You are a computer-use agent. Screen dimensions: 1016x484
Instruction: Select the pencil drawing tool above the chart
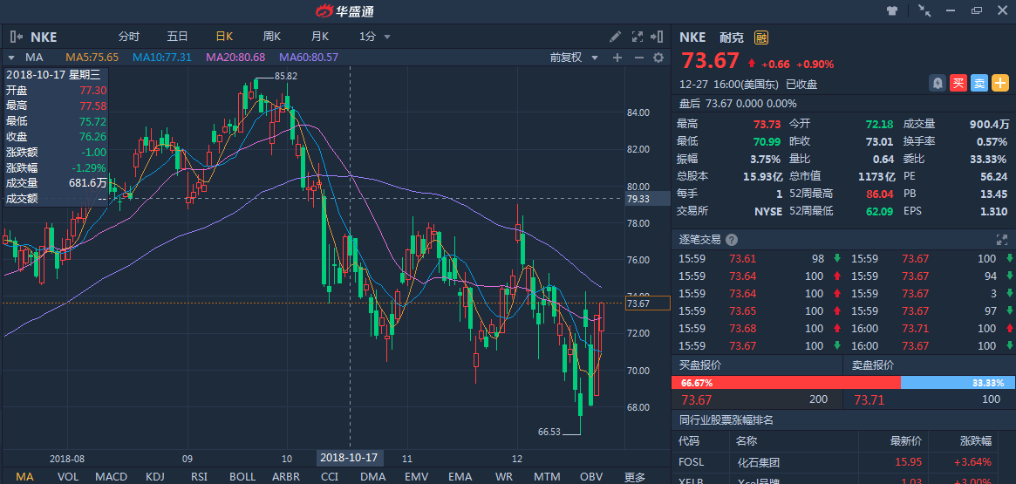[615, 37]
